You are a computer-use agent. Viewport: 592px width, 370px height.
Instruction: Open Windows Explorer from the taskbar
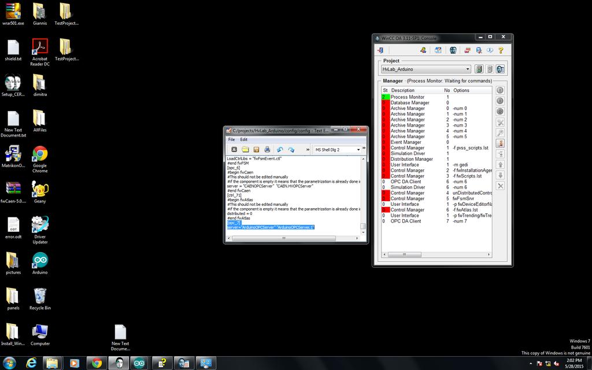53,363
